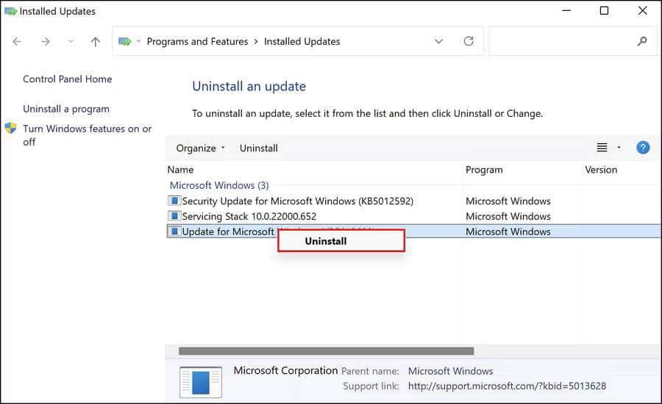662x404 pixels.
Task: Click Uninstall in the toolbar
Action: coord(259,148)
